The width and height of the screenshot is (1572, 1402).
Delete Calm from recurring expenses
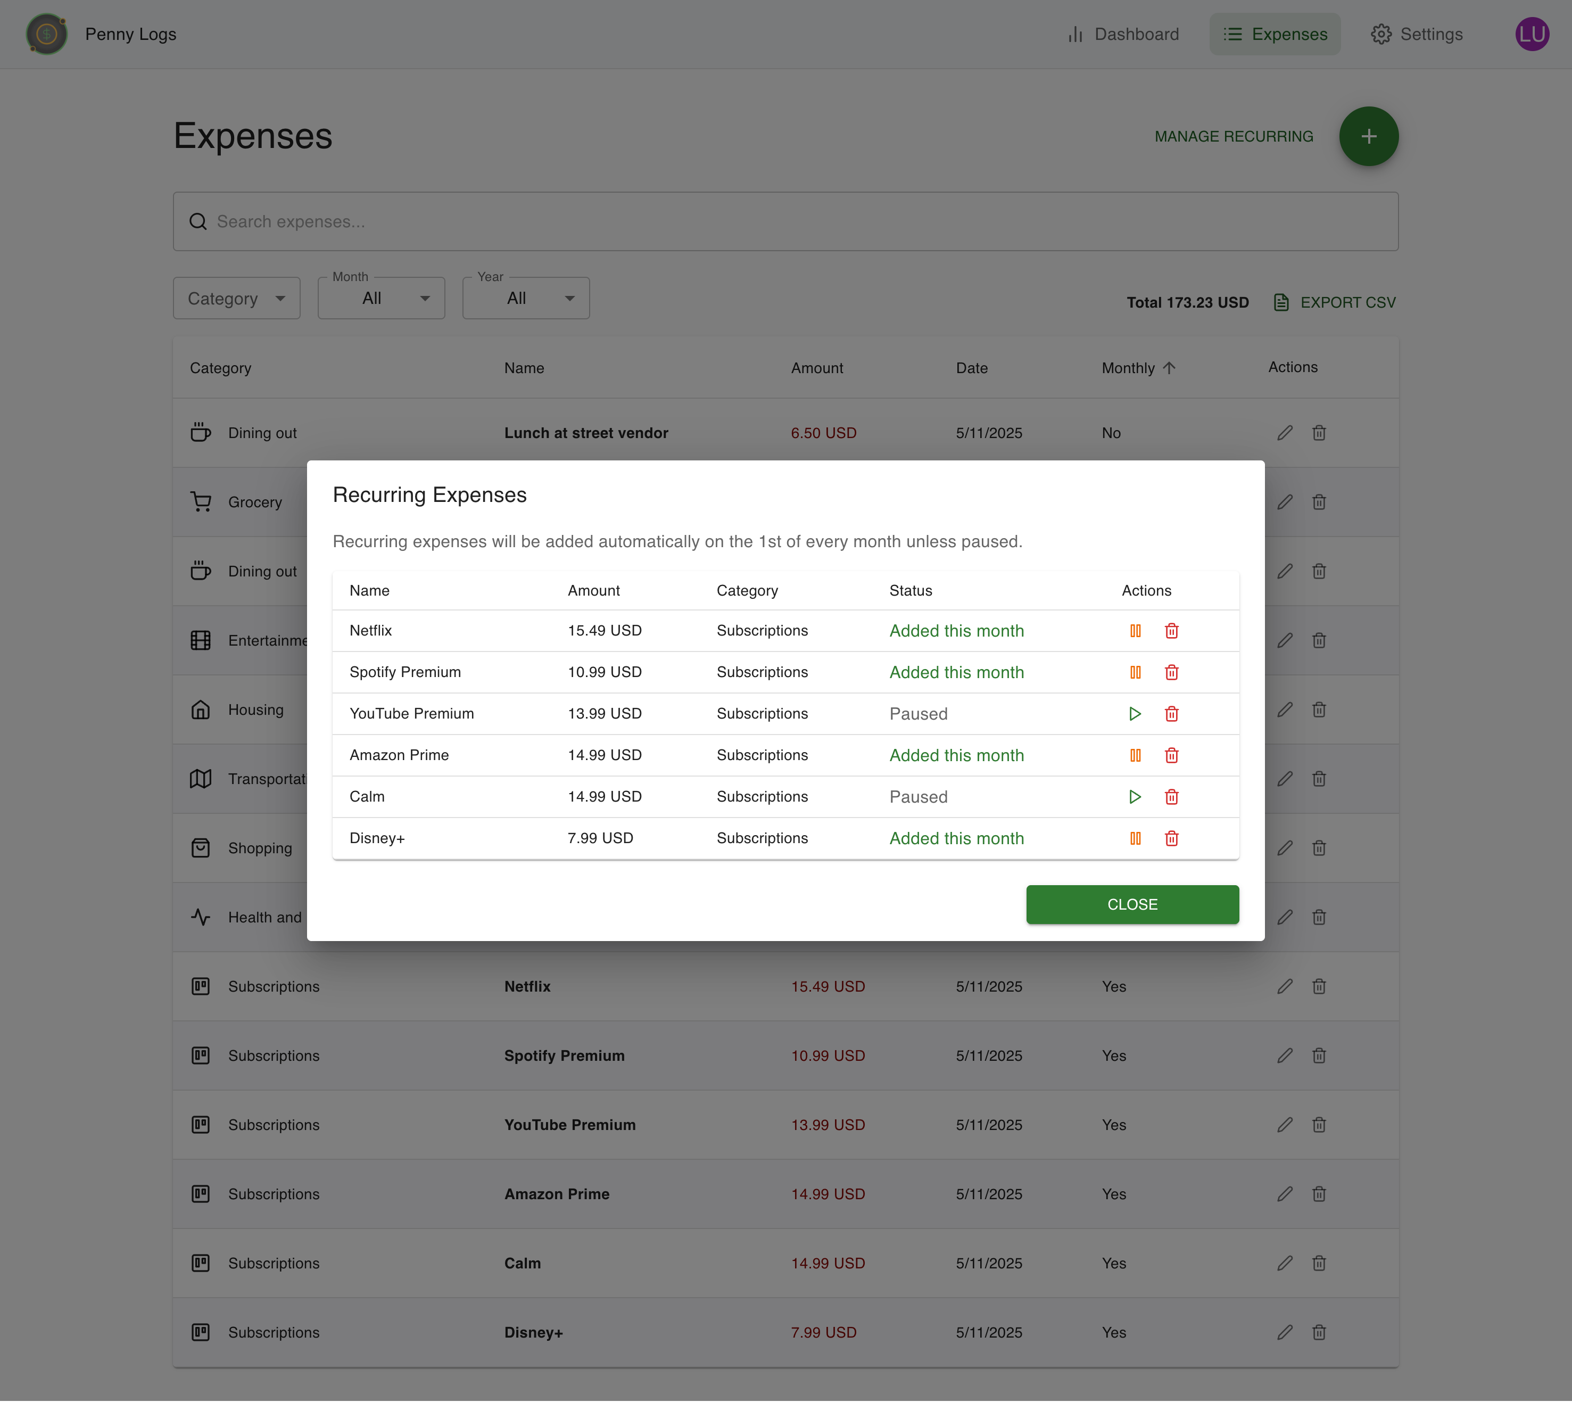(1171, 797)
